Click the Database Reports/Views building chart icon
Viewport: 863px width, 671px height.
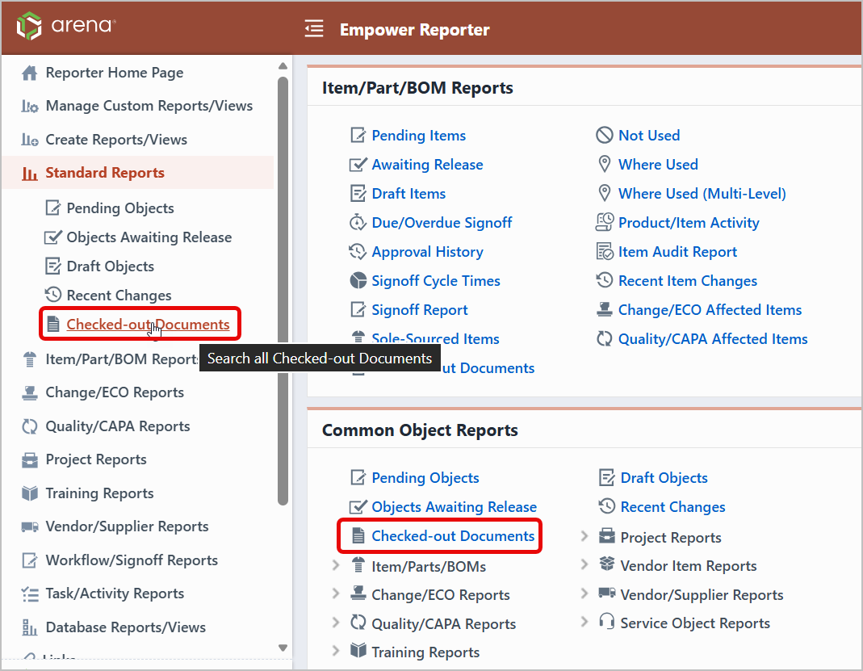30,627
